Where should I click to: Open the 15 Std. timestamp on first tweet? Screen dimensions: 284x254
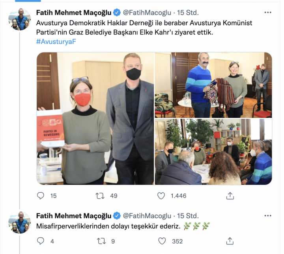point(188,13)
